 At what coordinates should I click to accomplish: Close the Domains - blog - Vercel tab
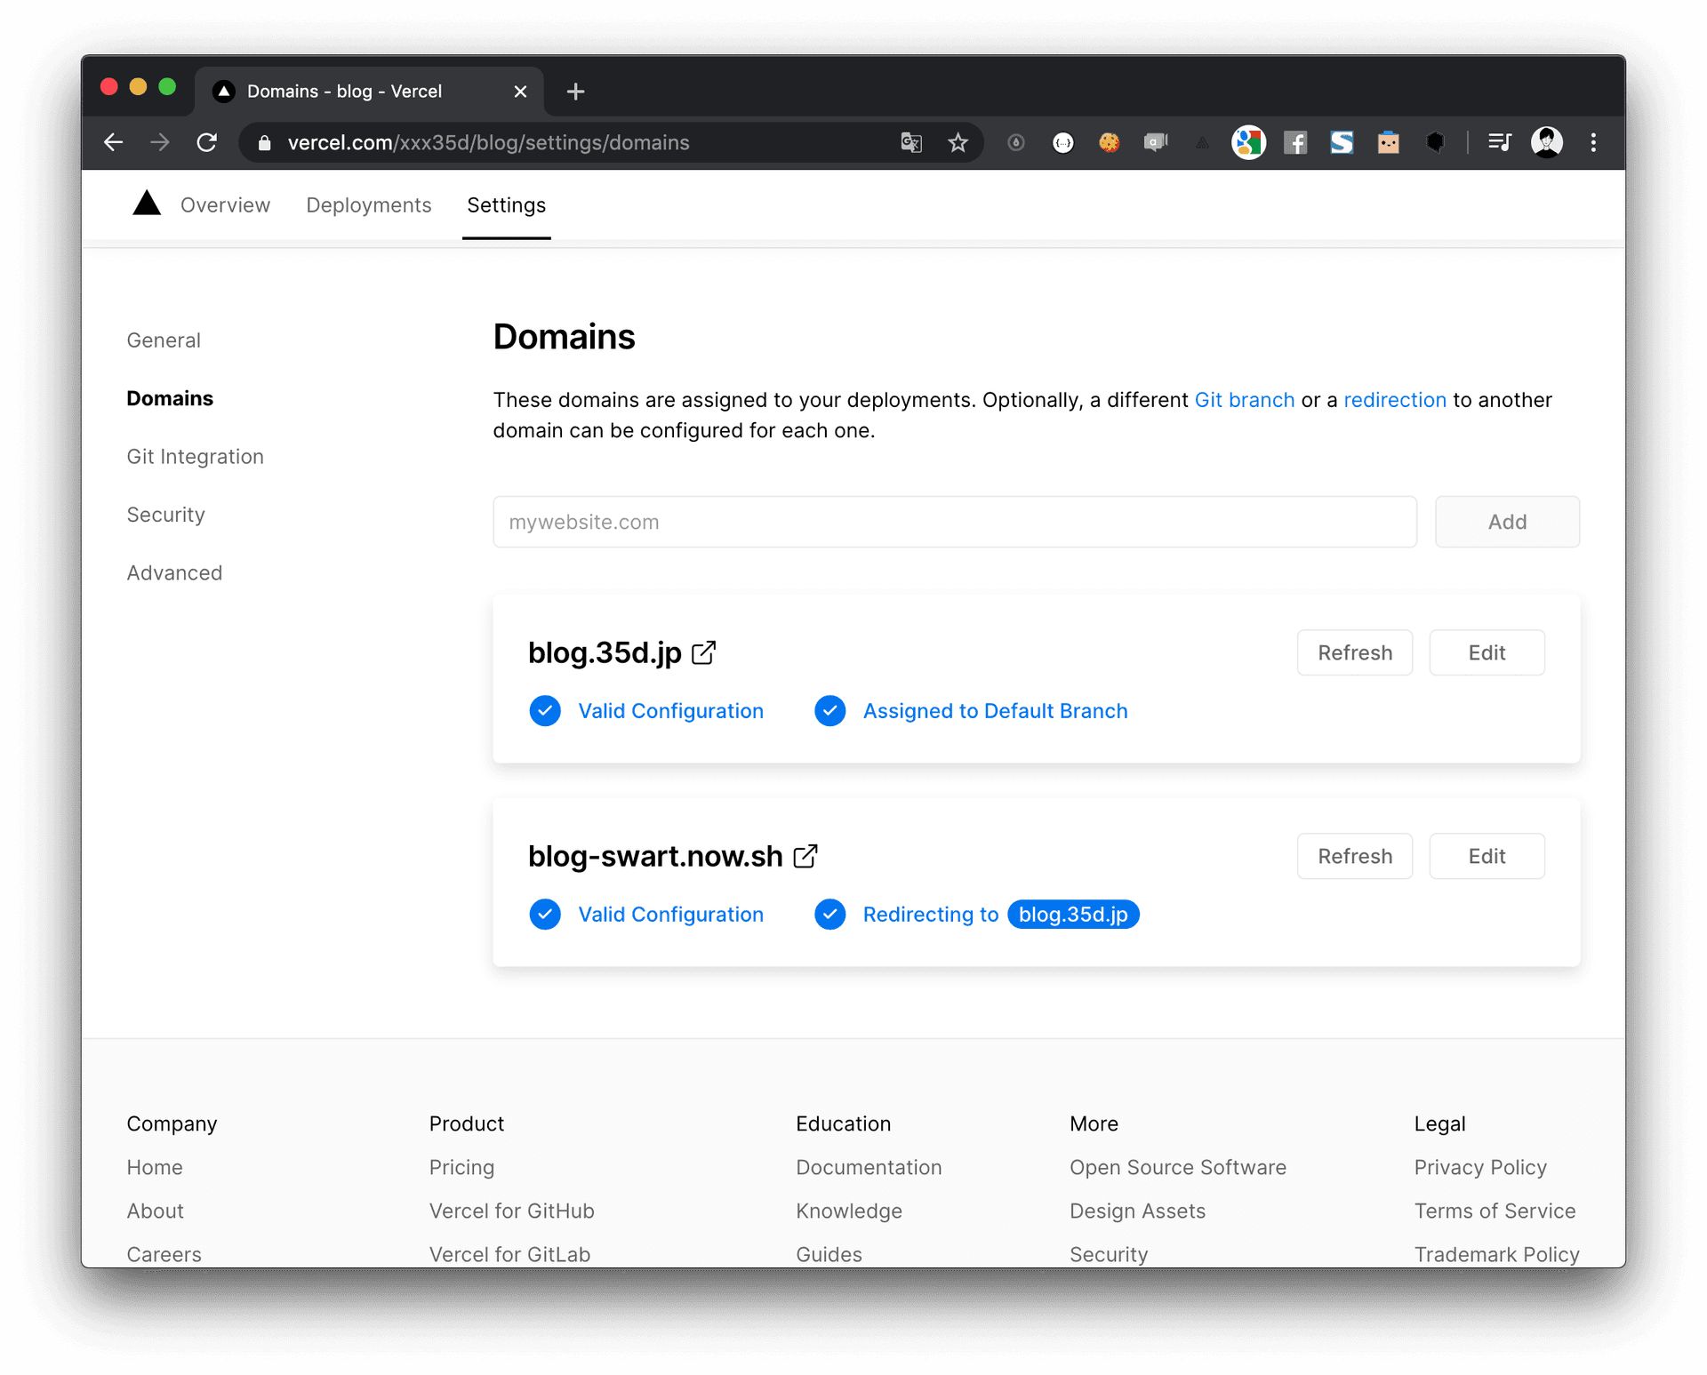tap(521, 92)
